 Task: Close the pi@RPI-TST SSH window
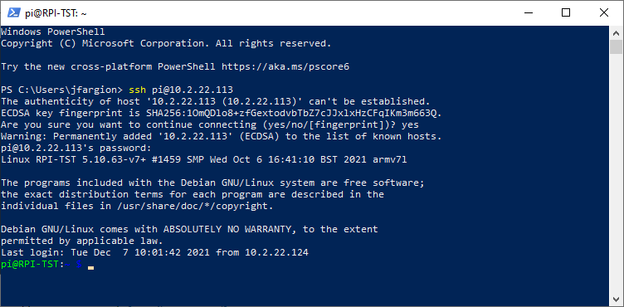point(604,12)
